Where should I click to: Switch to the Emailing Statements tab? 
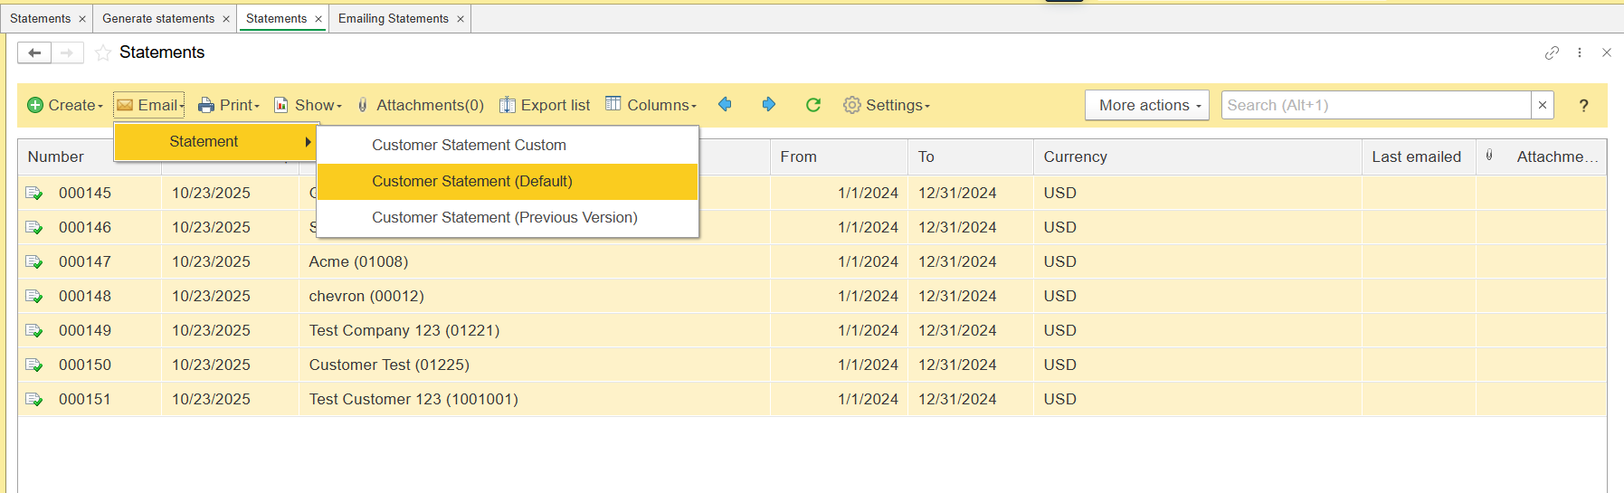click(393, 19)
